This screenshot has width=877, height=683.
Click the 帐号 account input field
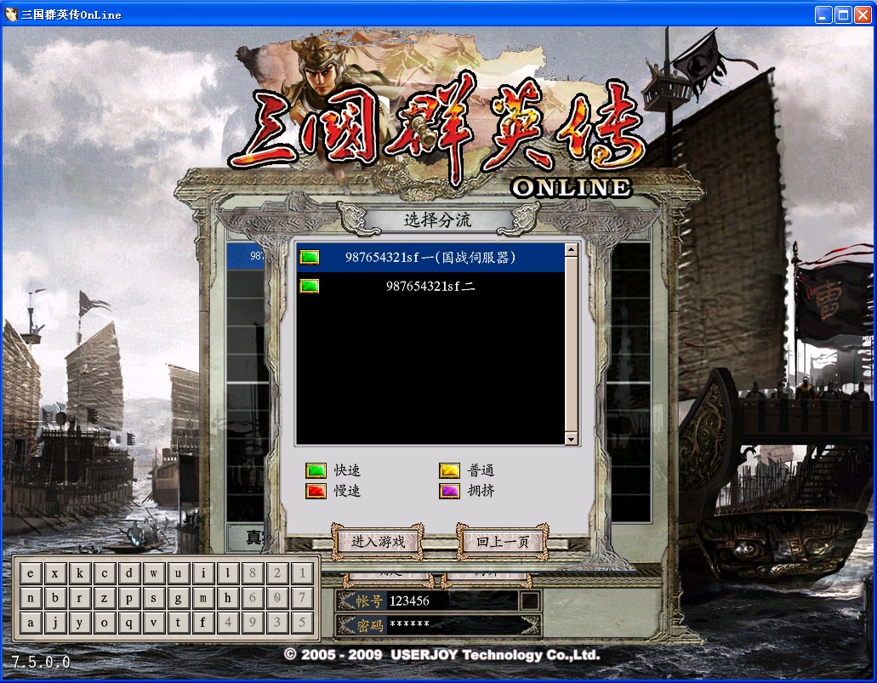click(x=451, y=600)
